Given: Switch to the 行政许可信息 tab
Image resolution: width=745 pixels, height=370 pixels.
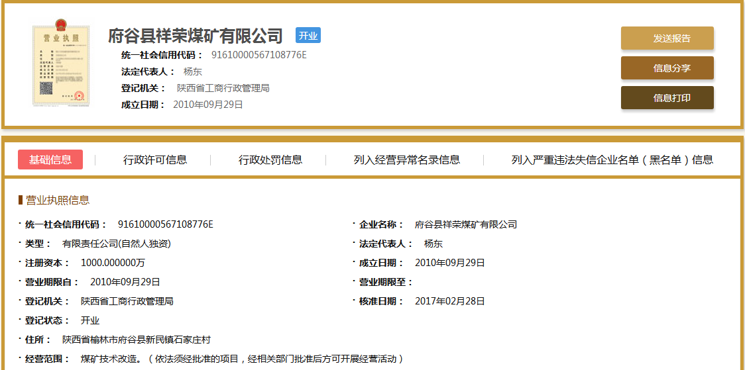Looking at the screenshot, I should click(x=155, y=160).
